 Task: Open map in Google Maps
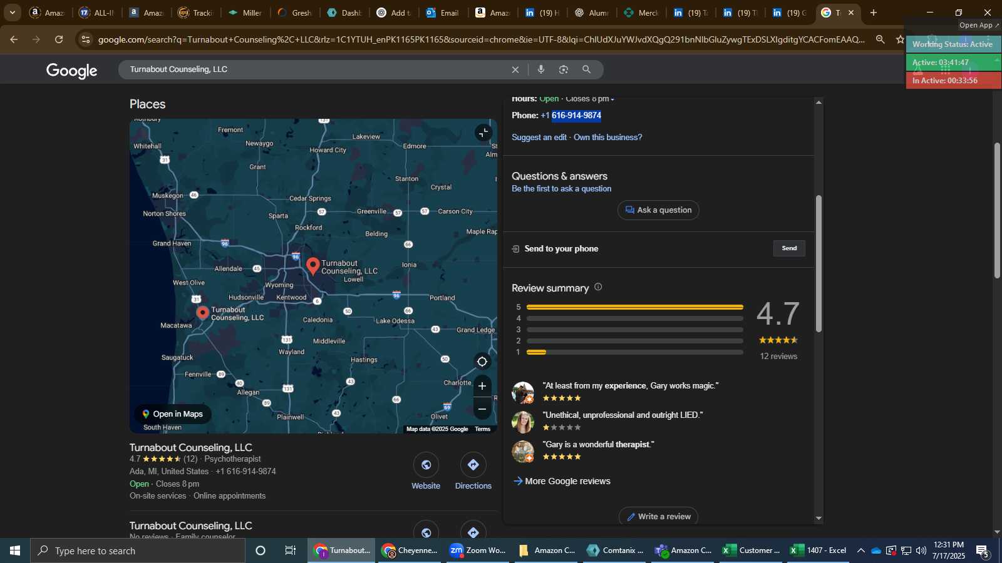point(173,414)
